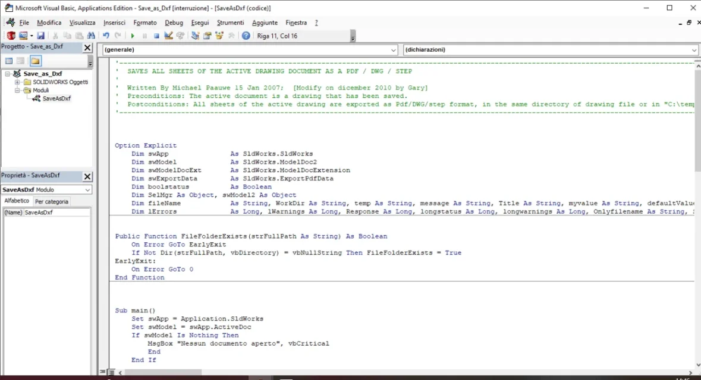Click the View Object icon in Project panel
Screen dimensions: 701x380
[21, 61]
